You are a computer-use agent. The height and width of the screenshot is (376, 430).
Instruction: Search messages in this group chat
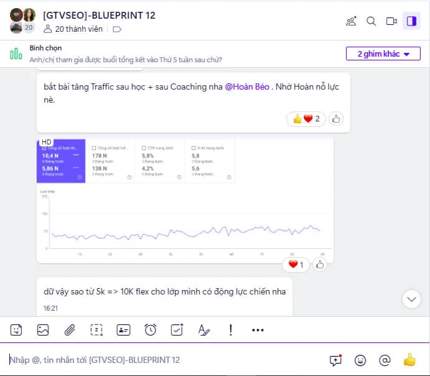pos(372,21)
